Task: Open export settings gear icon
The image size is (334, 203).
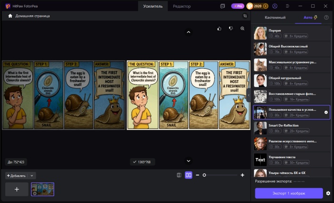Action: 328,193
